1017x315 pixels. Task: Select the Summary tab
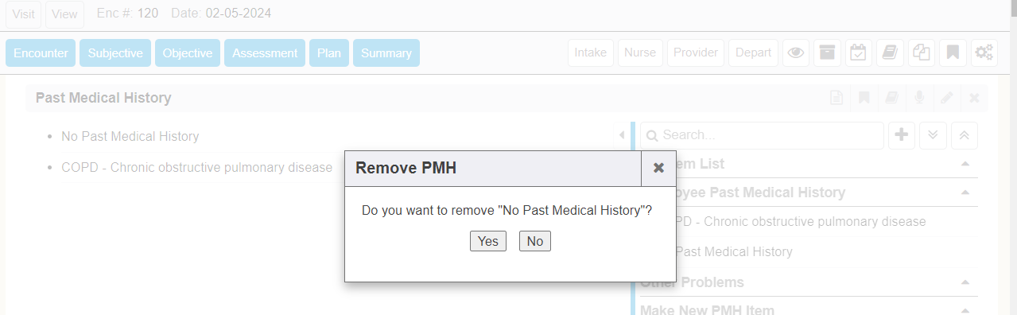386,53
